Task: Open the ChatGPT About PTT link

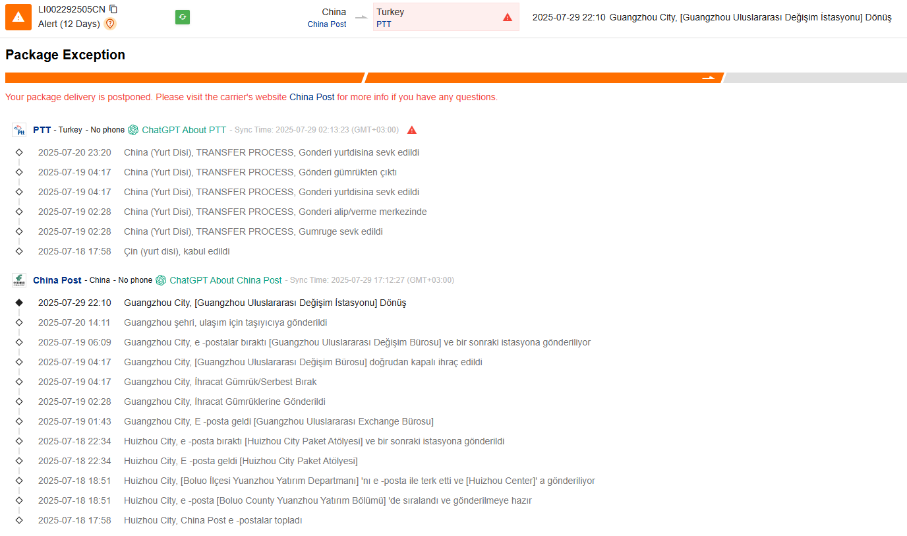Action: click(x=184, y=130)
